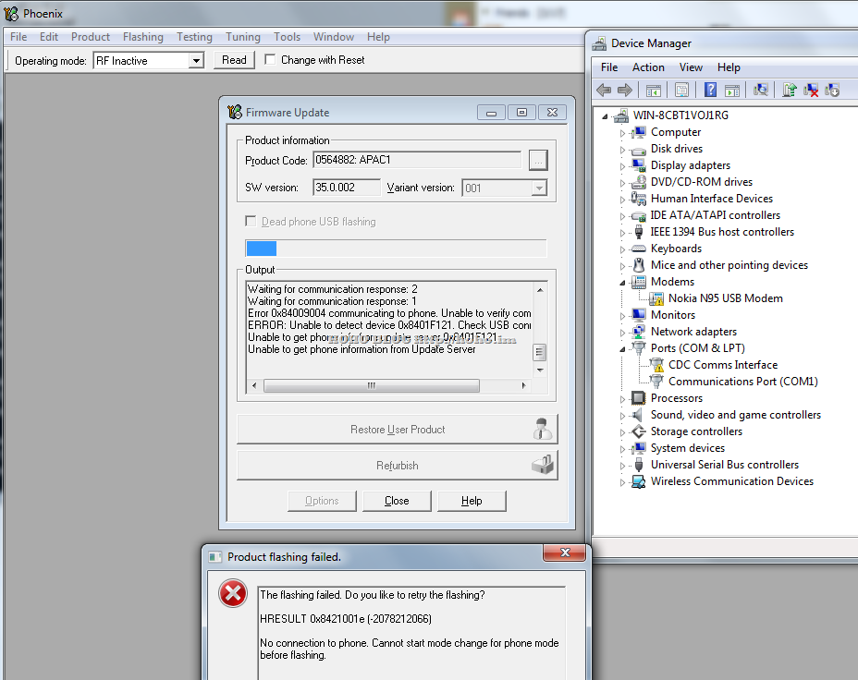This screenshot has width=858, height=680.
Task: Click the Processors category icon
Action: pyautogui.click(x=638, y=398)
